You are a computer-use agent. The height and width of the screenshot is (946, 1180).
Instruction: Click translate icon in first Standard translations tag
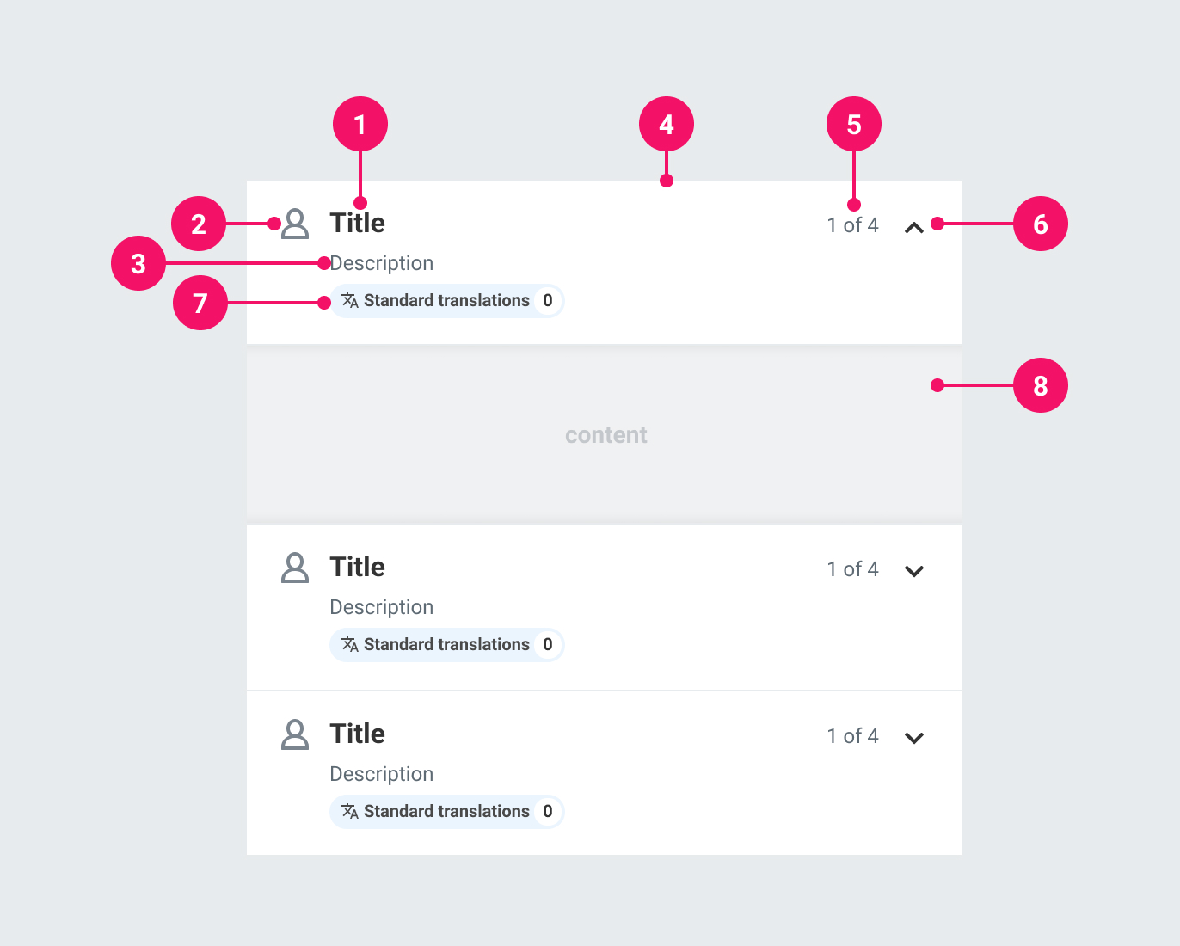350,300
